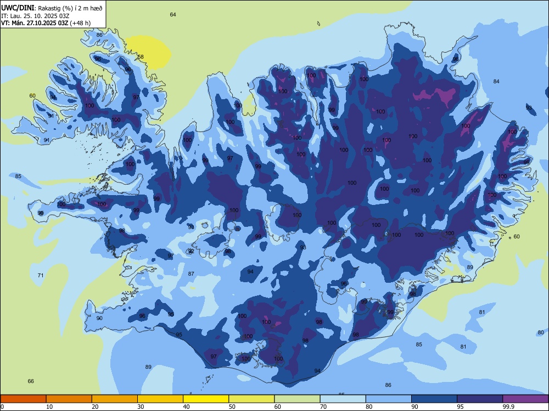Select the dark indigo 95–99.9 legend swatch
Image resolution: width=549 pixels, height=411 pixels.
(x=480, y=399)
